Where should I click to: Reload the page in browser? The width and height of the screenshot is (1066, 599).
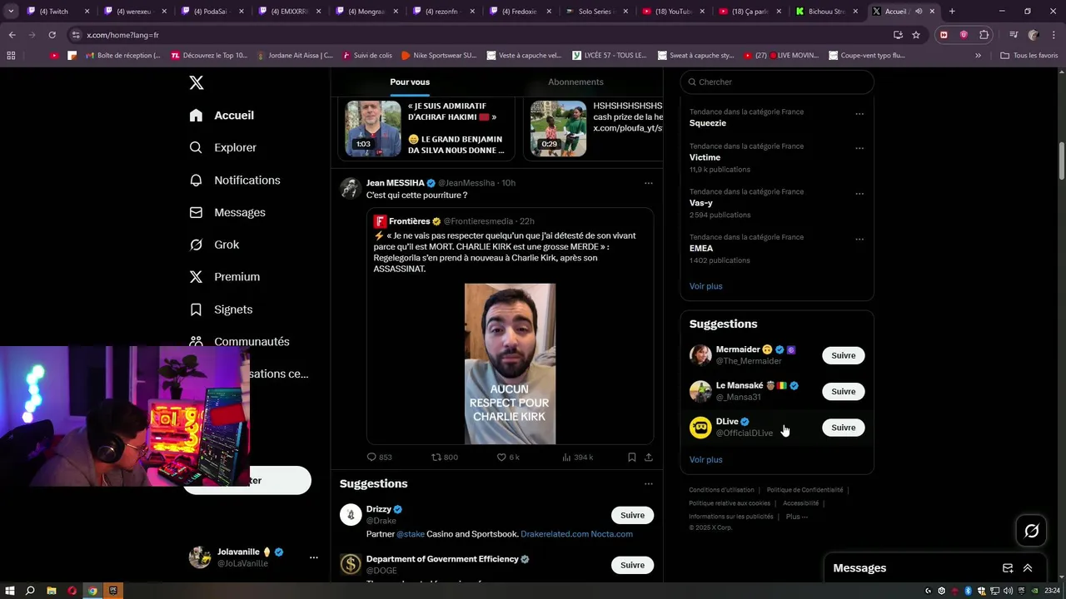tap(52, 35)
